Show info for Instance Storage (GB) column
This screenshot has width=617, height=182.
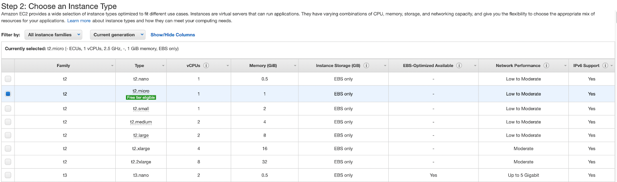366,65
